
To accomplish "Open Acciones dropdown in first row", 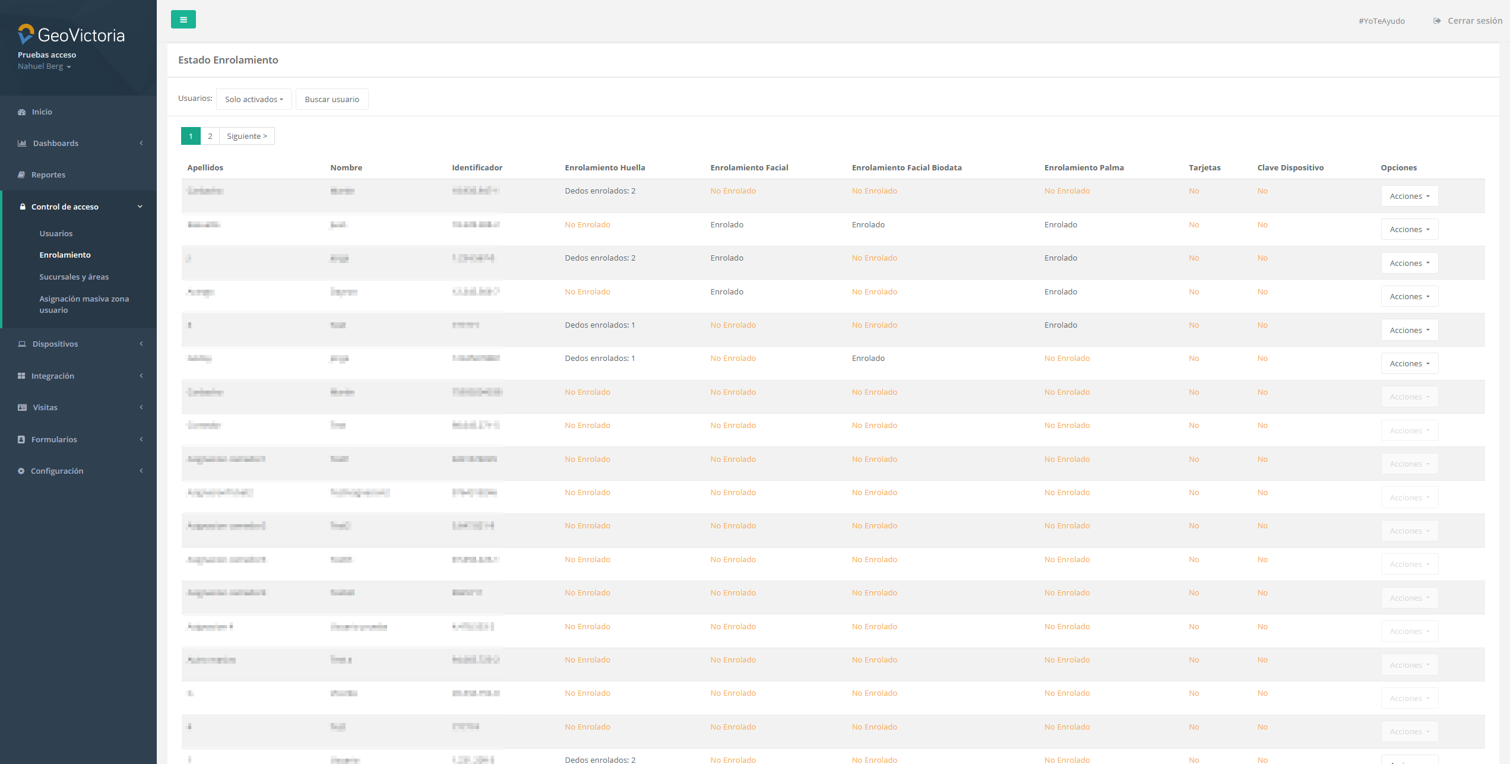I will point(1409,196).
